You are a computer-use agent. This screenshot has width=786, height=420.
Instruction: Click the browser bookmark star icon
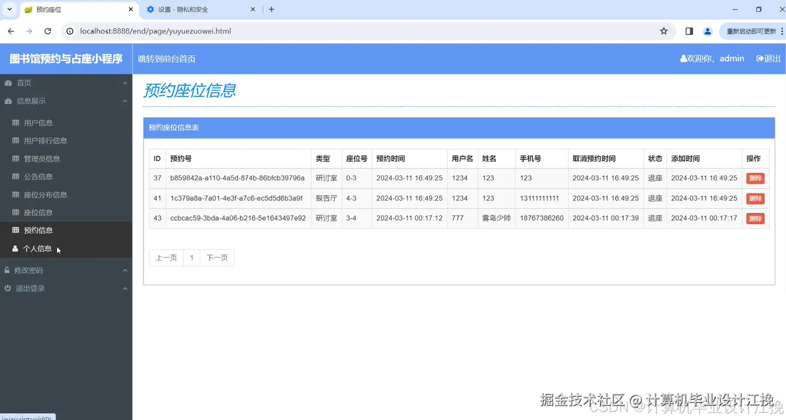pyautogui.click(x=664, y=31)
